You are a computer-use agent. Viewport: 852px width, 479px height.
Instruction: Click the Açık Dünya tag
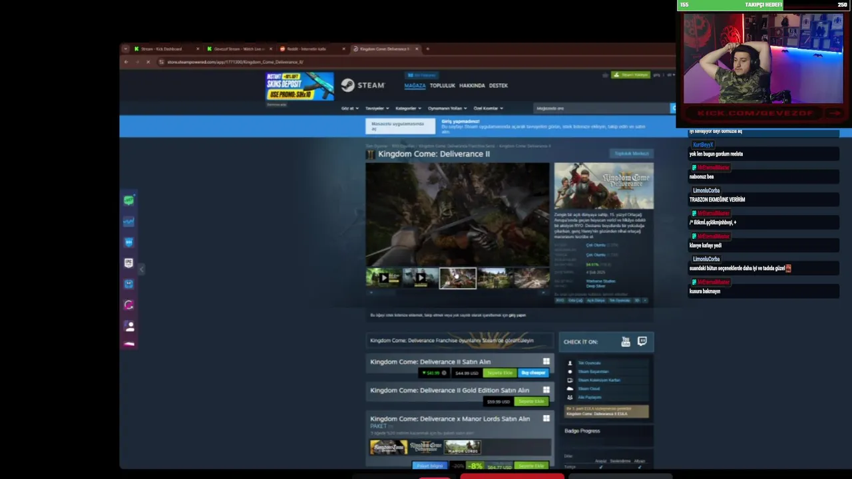[596, 300]
